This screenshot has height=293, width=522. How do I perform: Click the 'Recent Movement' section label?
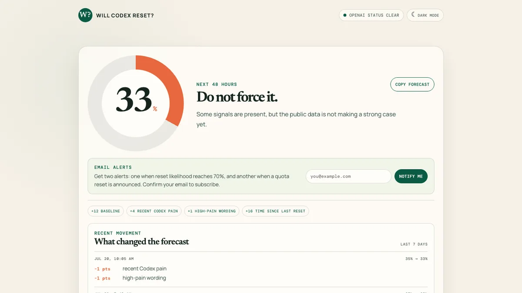pyautogui.click(x=117, y=233)
